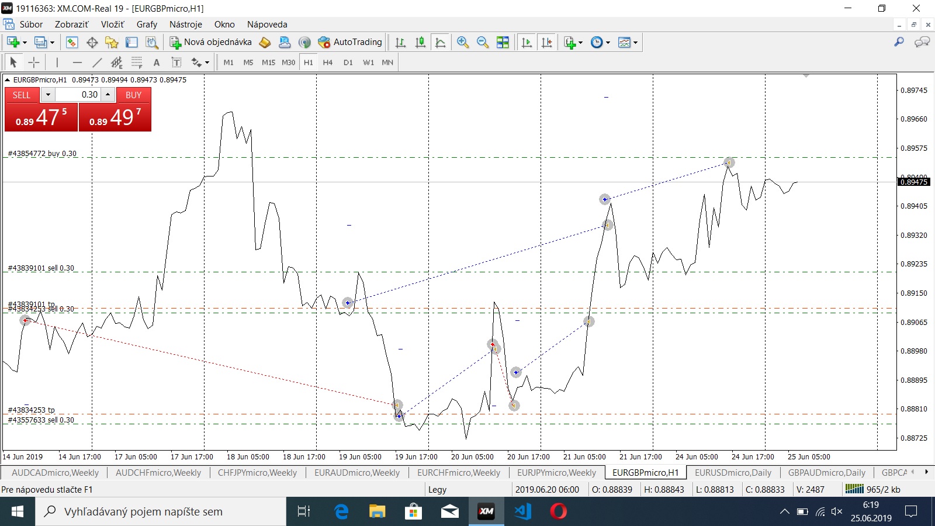Open the chat bubbles icon top right

coord(922,42)
